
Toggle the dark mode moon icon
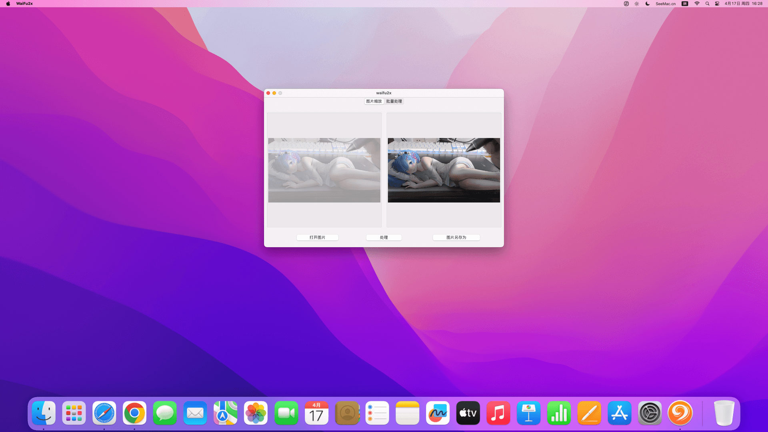click(x=648, y=4)
